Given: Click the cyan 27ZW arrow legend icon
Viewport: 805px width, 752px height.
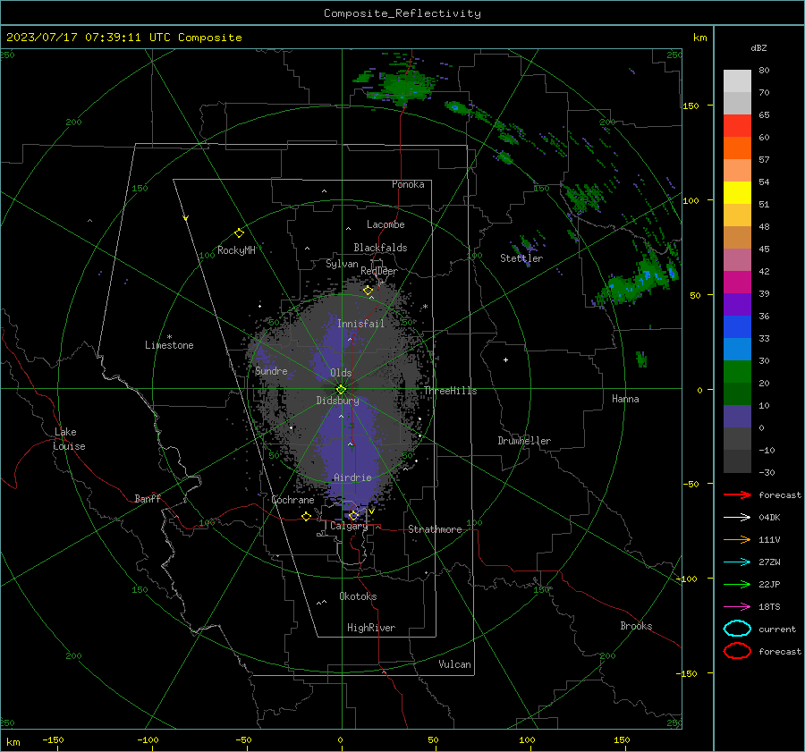Looking at the screenshot, I should pyautogui.click(x=737, y=562).
